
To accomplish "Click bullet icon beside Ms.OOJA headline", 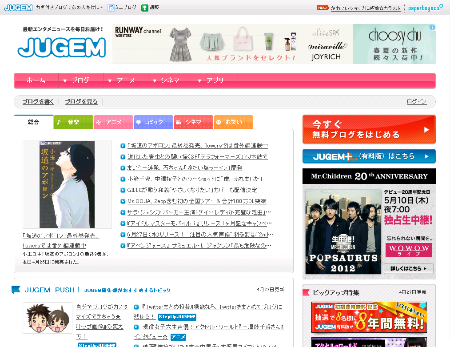I will coord(123,201).
